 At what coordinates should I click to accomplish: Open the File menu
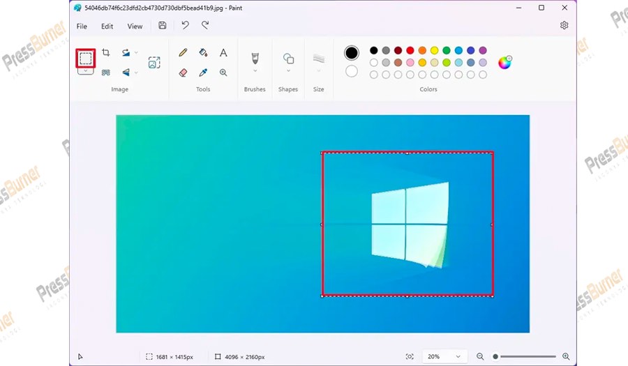[82, 26]
